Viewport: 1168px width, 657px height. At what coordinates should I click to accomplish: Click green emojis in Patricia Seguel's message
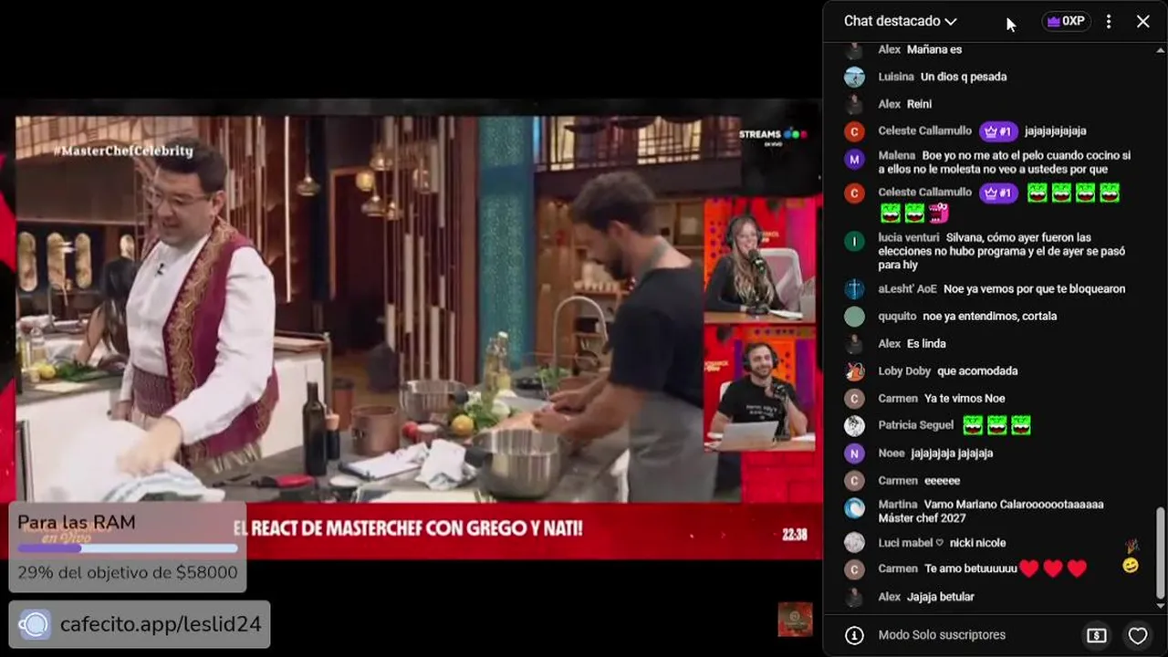coord(996,425)
